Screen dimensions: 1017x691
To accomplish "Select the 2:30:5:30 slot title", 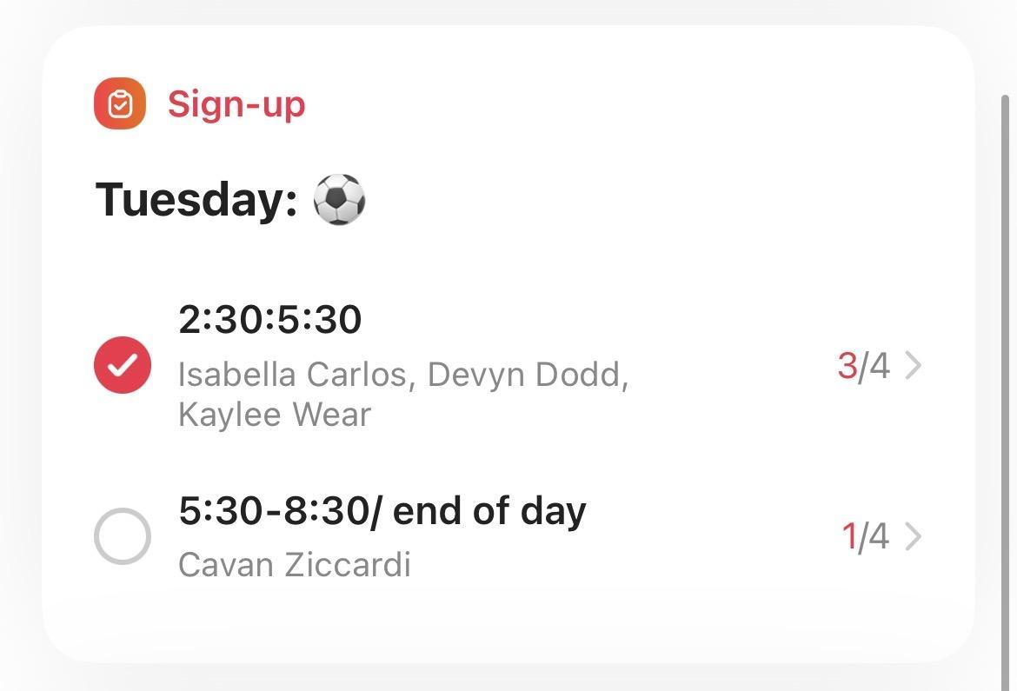I will pos(269,320).
